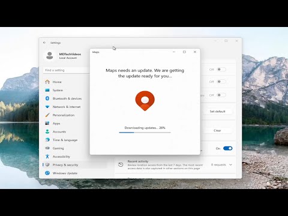This screenshot has height=216, width=288.
Task: Select the Accounts person icon
Action: [47, 131]
